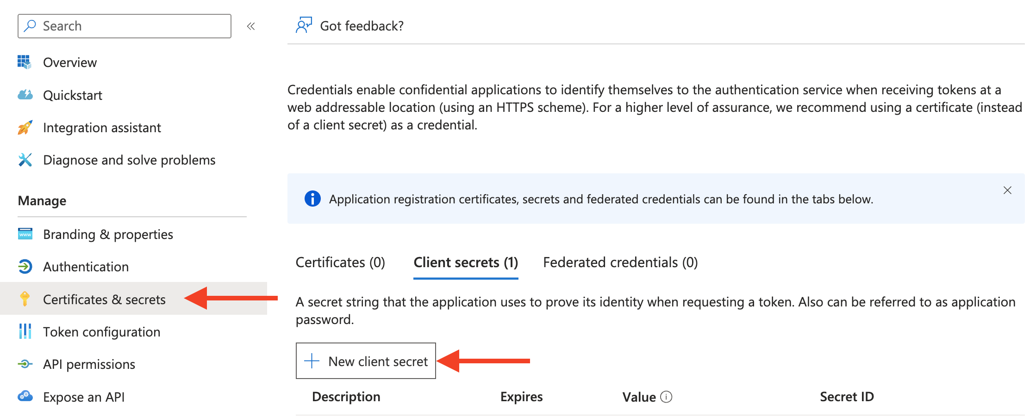Screen dimensions: 1036x416
Task: Click the Overview grid icon
Action: (25, 62)
